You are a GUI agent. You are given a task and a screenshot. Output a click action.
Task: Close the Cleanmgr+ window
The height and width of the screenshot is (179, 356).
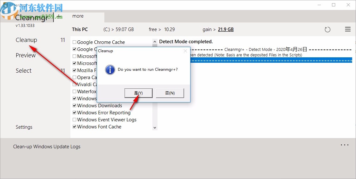click(348, 5)
